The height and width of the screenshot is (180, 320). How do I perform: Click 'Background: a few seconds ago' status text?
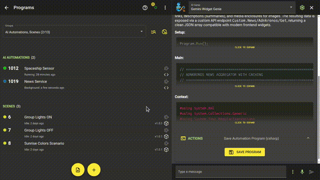click(44, 88)
